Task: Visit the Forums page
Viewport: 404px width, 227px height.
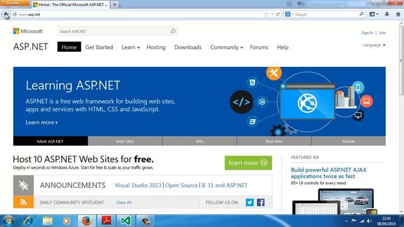Action: pos(259,47)
